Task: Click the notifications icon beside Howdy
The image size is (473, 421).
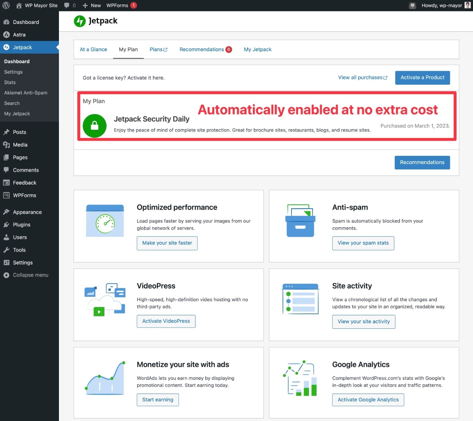Action: coord(412,5)
